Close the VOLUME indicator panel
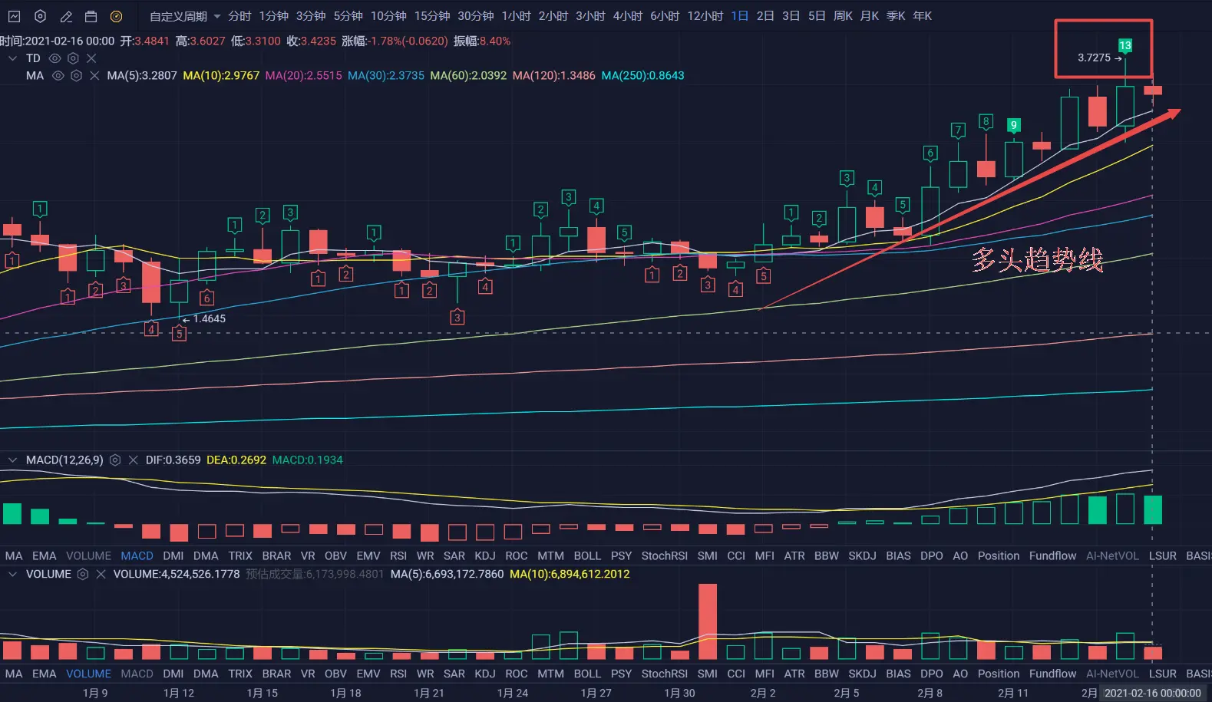The width and height of the screenshot is (1212, 702). [x=101, y=574]
